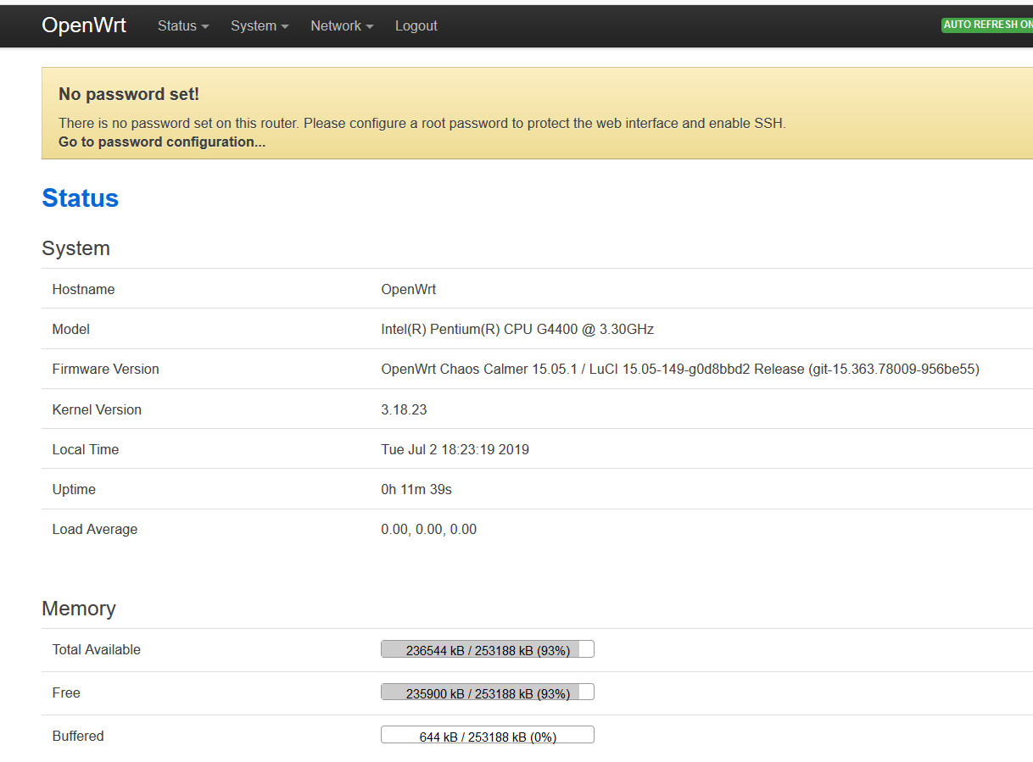Image resolution: width=1033 pixels, height=762 pixels.
Task: Click the OpenWrt brand logo
Action: (x=84, y=25)
